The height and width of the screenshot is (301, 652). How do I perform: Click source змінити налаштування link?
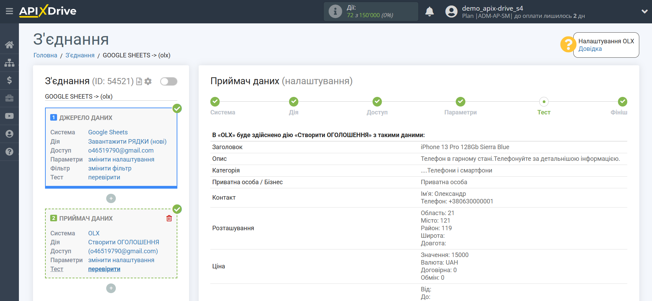pyautogui.click(x=121, y=159)
